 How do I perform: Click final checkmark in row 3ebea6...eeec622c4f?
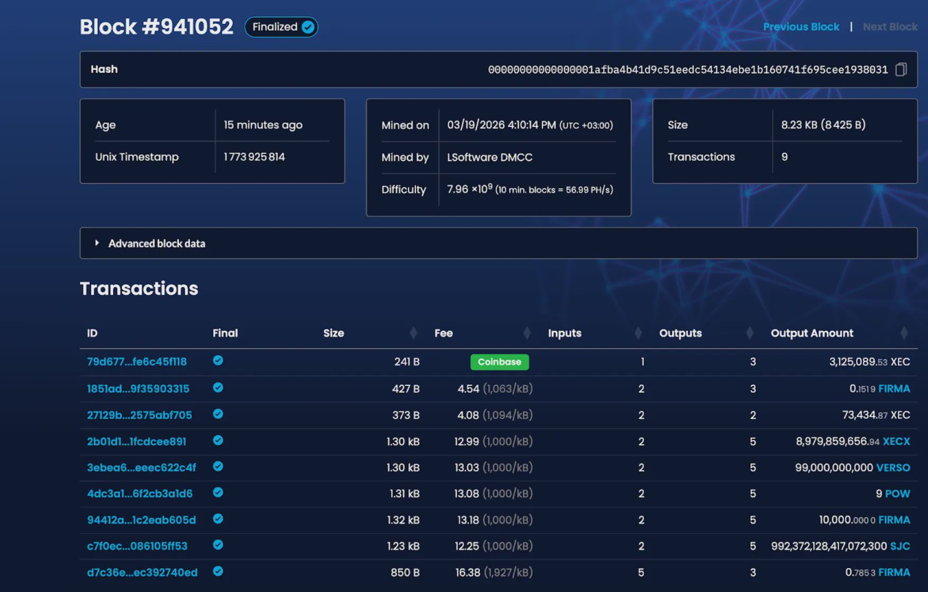click(217, 466)
